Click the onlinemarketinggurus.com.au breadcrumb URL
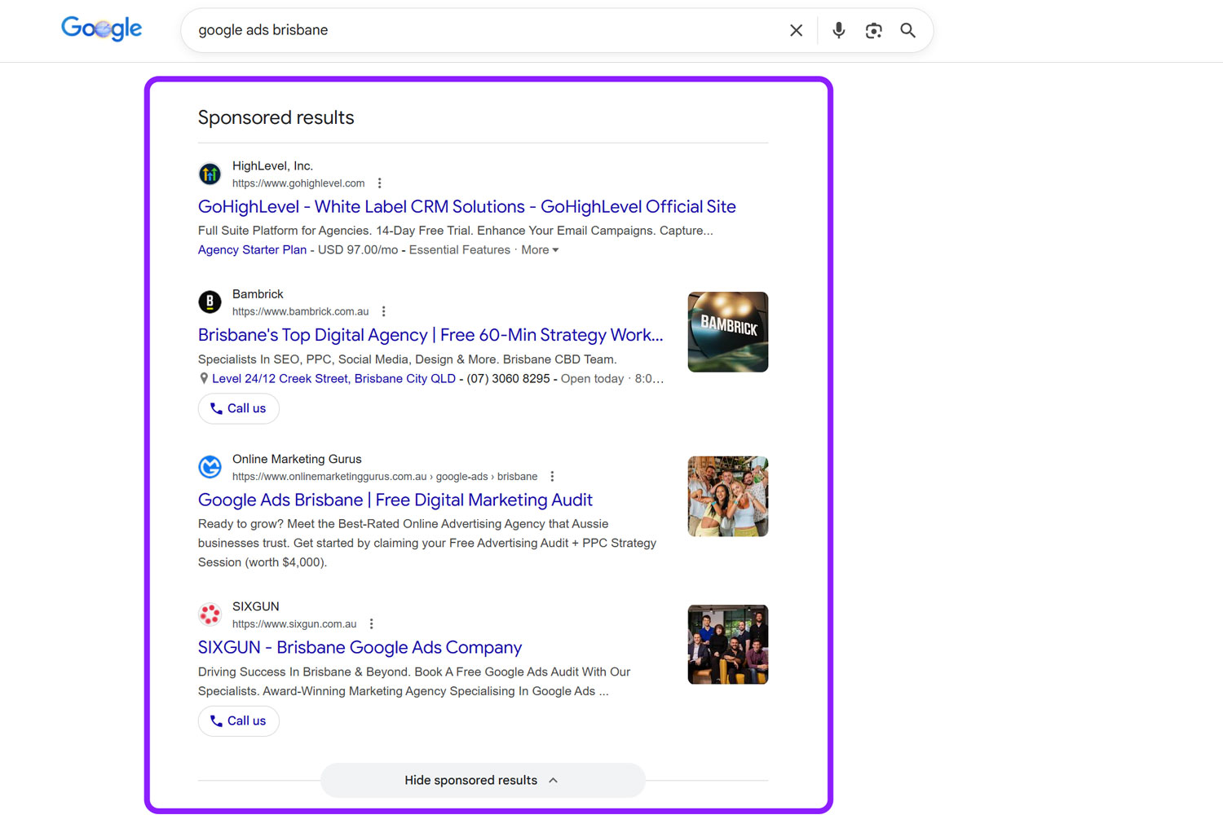 coord(385,477)
